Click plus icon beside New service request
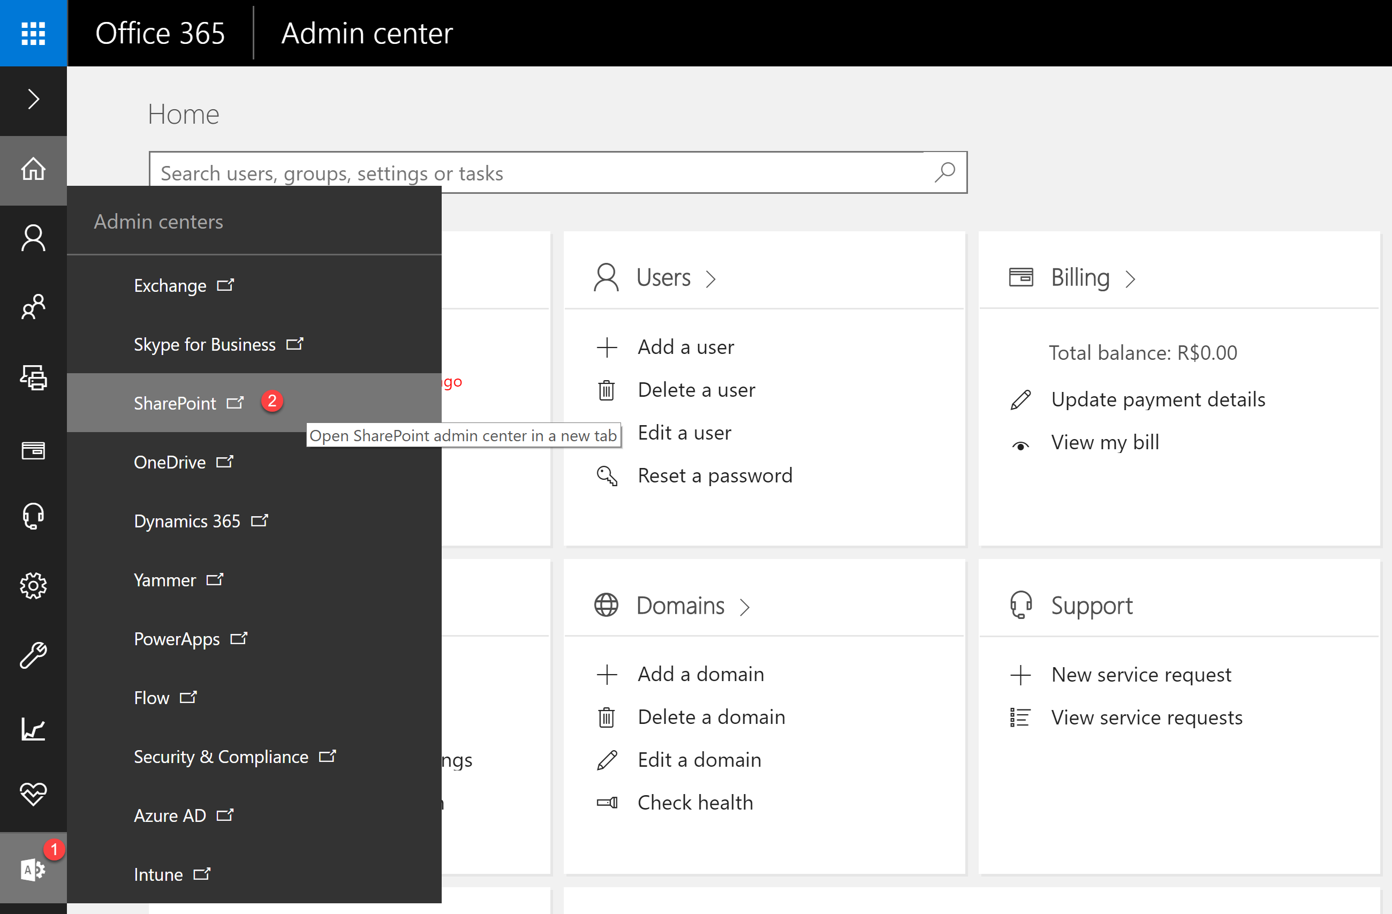This screenshot has height=914, width=1392. click(1020, 675)
